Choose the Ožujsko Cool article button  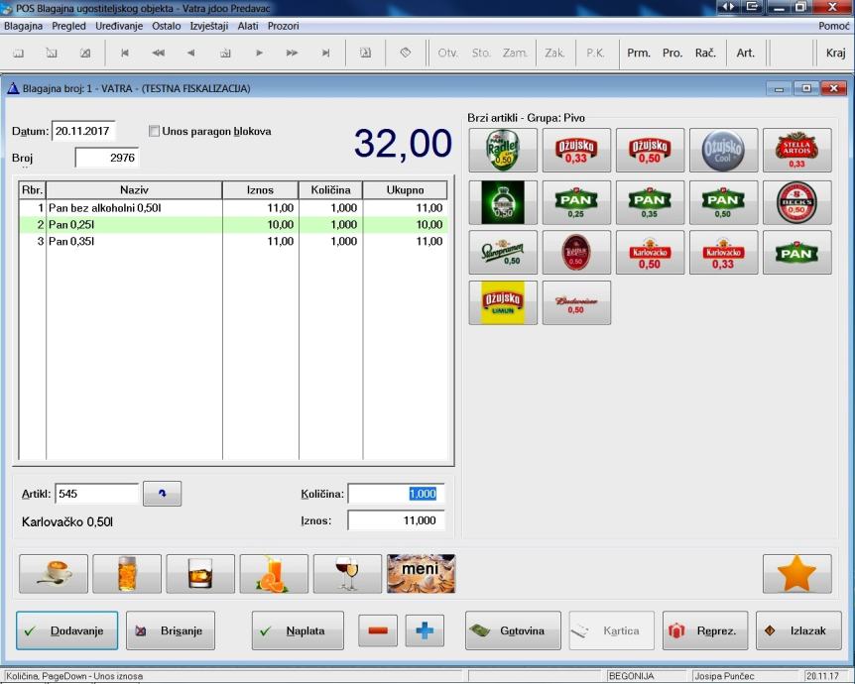tap(724, 150)
